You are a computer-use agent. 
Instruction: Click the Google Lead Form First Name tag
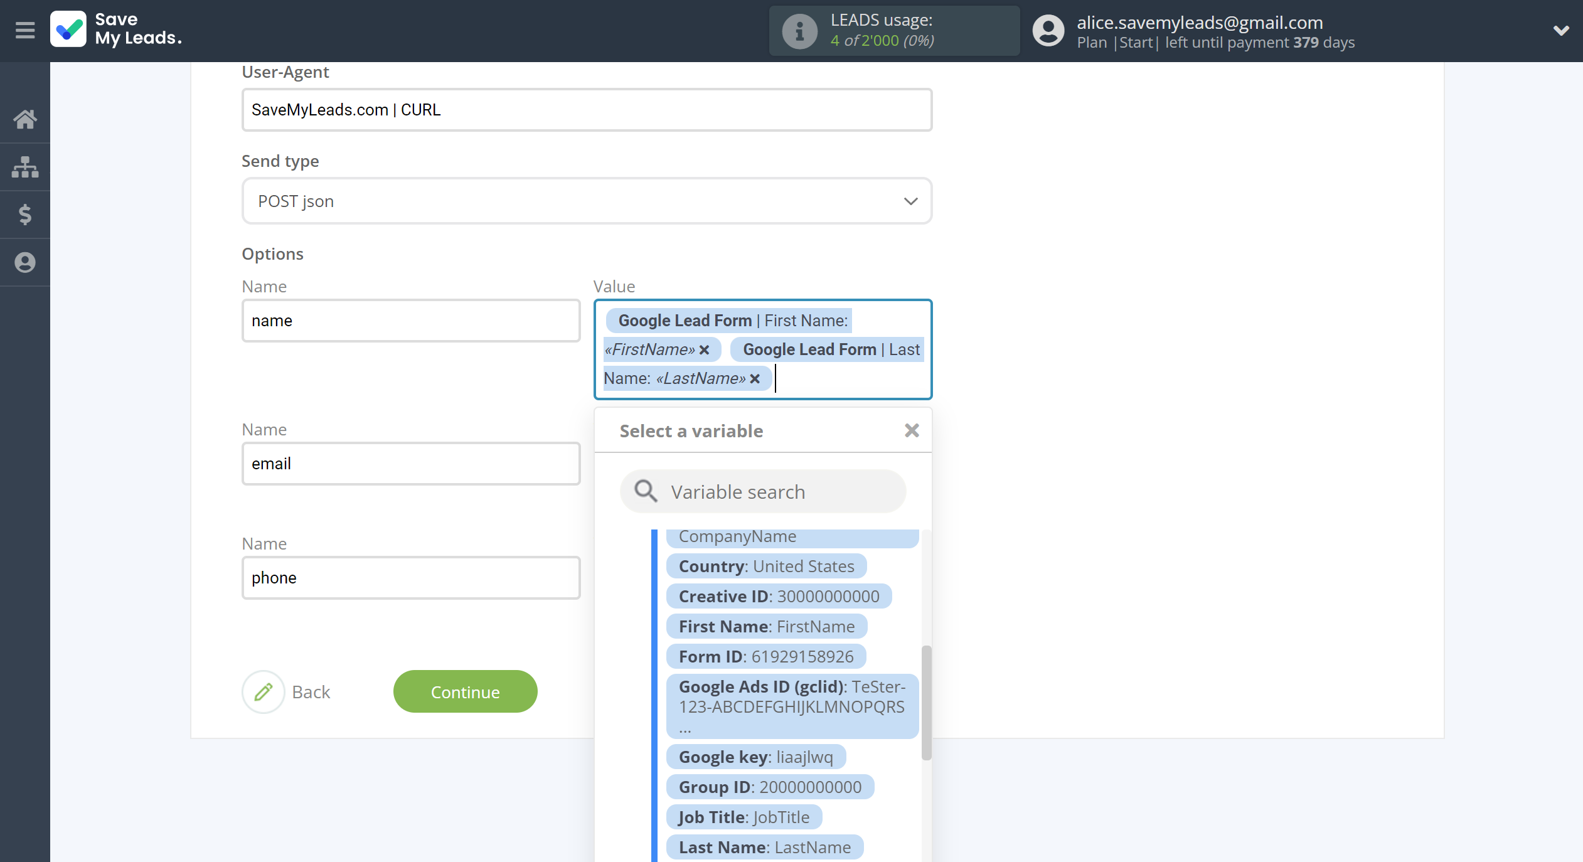click(728, 335)
